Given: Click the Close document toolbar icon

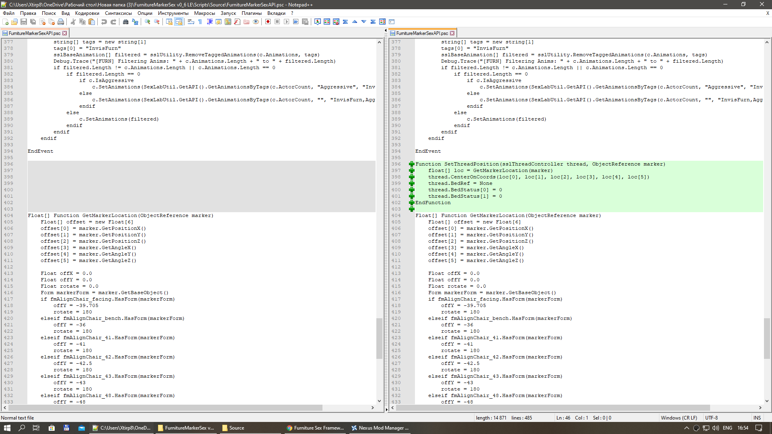Looking at the screenshot, I should [42, 22].
